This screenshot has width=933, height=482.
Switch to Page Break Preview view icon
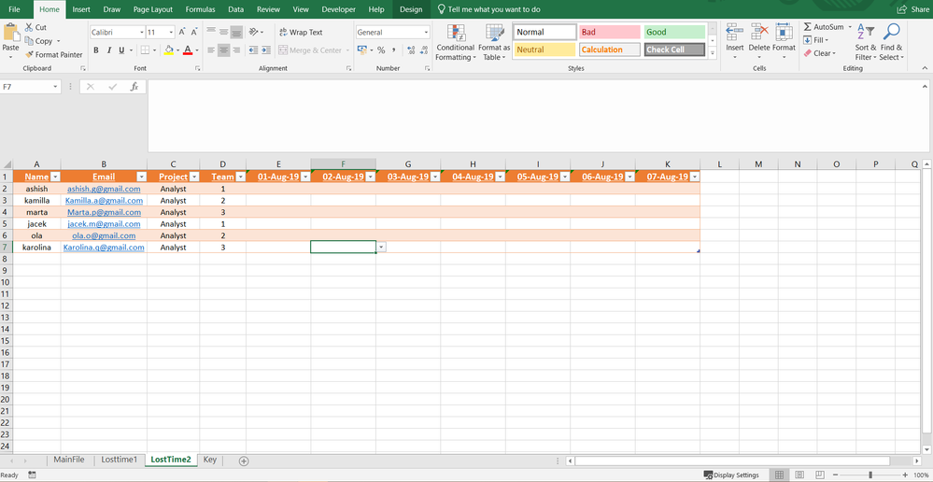pyautogui.click(x=819, y=475)
